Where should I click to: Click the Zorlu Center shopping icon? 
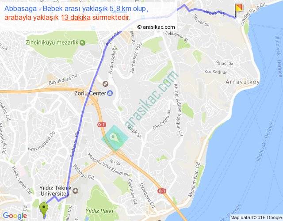click(110, 93)
